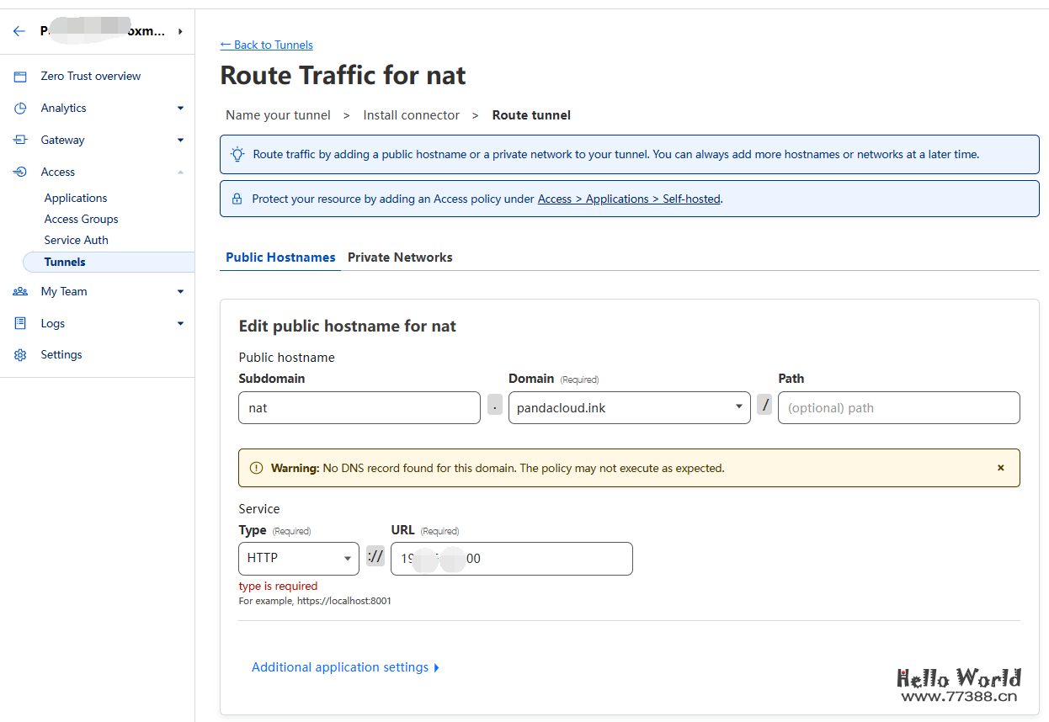The height and width of the screenshot is (722, 1049).
Task: Click the Access icon in sidebar
Action: (20, 173)
